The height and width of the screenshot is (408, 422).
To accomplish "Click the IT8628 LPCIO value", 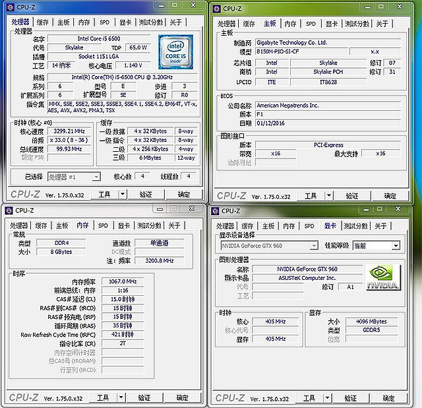I will (328, 82).
